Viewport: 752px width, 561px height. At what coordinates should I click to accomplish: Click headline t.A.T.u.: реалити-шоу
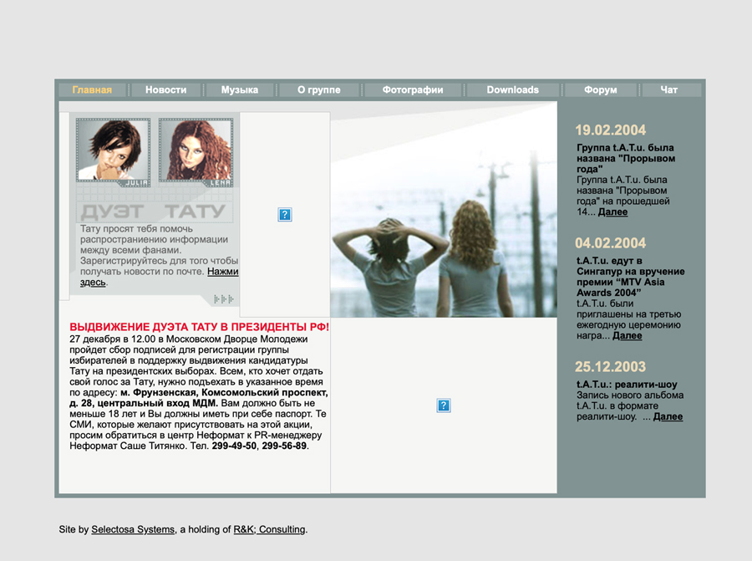coord(627,385)
